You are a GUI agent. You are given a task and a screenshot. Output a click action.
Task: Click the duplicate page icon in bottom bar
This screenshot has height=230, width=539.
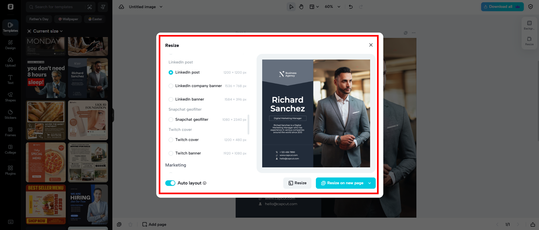point(119,224)
